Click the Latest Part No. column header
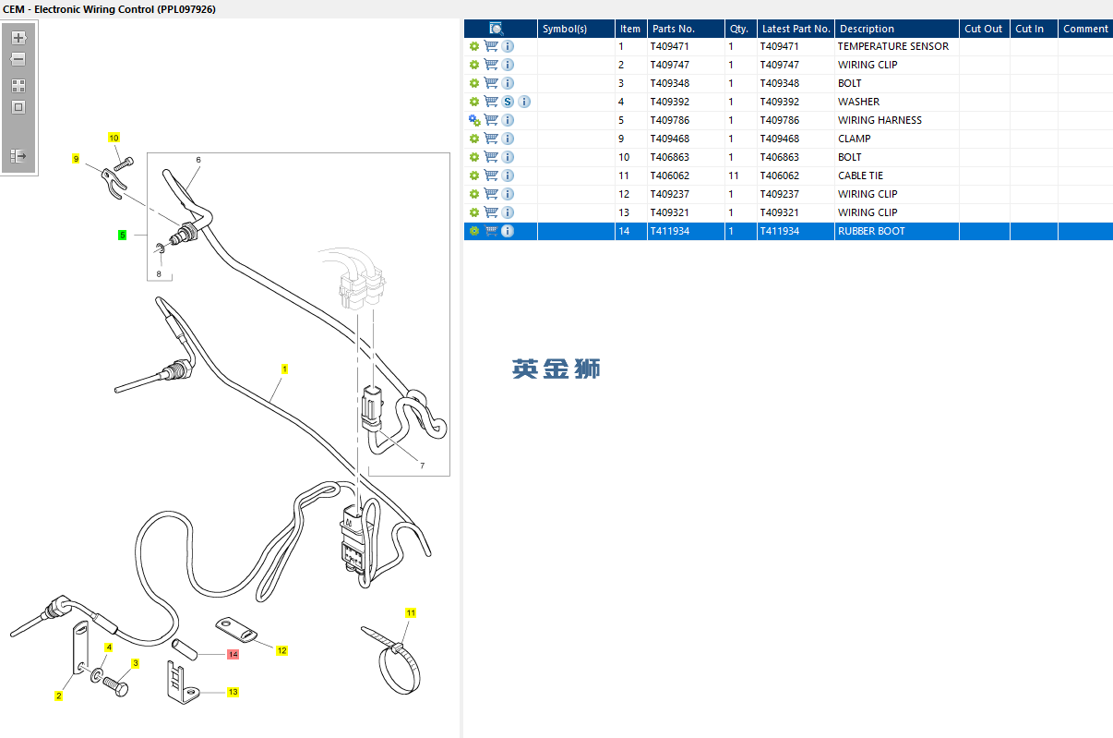Image resolution: width=1113 pixels, height=738 pixels. pyautogui.click(x=796, y=29)
